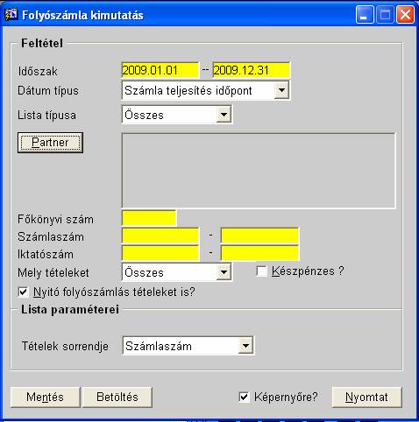Click the Partner button

pyautogui.click(x=50, y=143)
